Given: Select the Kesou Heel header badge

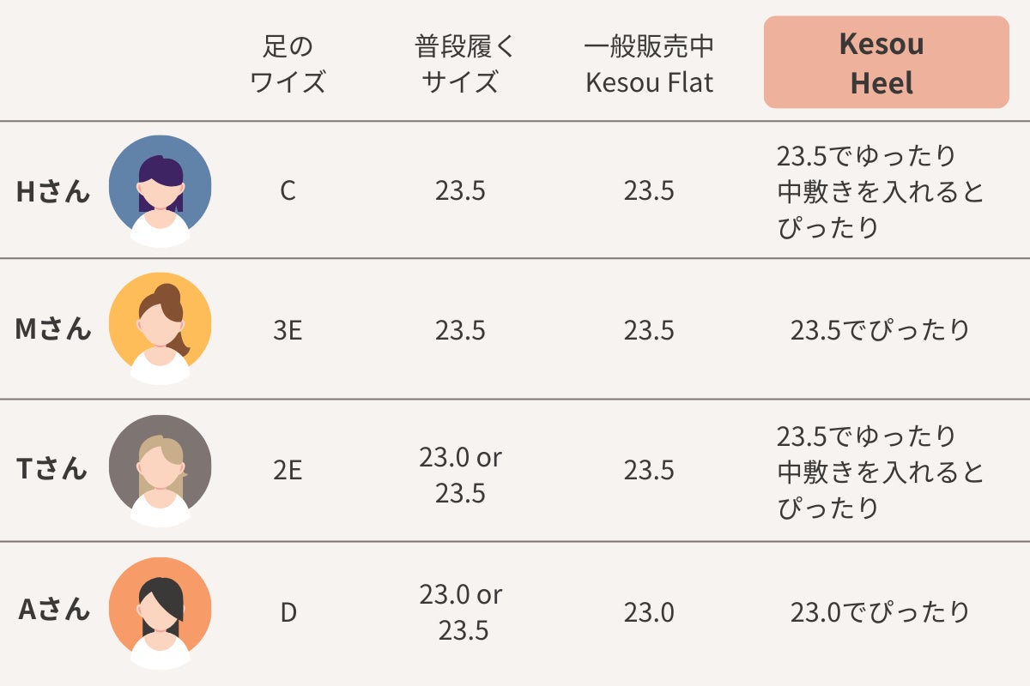Looking at the screenshot, I should pyautogui.click(x=886, y=63).
